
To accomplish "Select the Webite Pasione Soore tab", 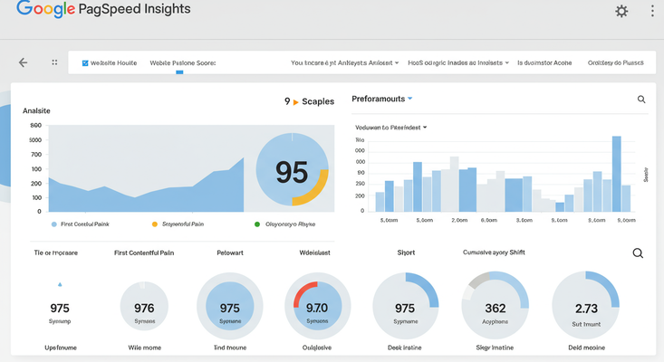I will (182, 63).
